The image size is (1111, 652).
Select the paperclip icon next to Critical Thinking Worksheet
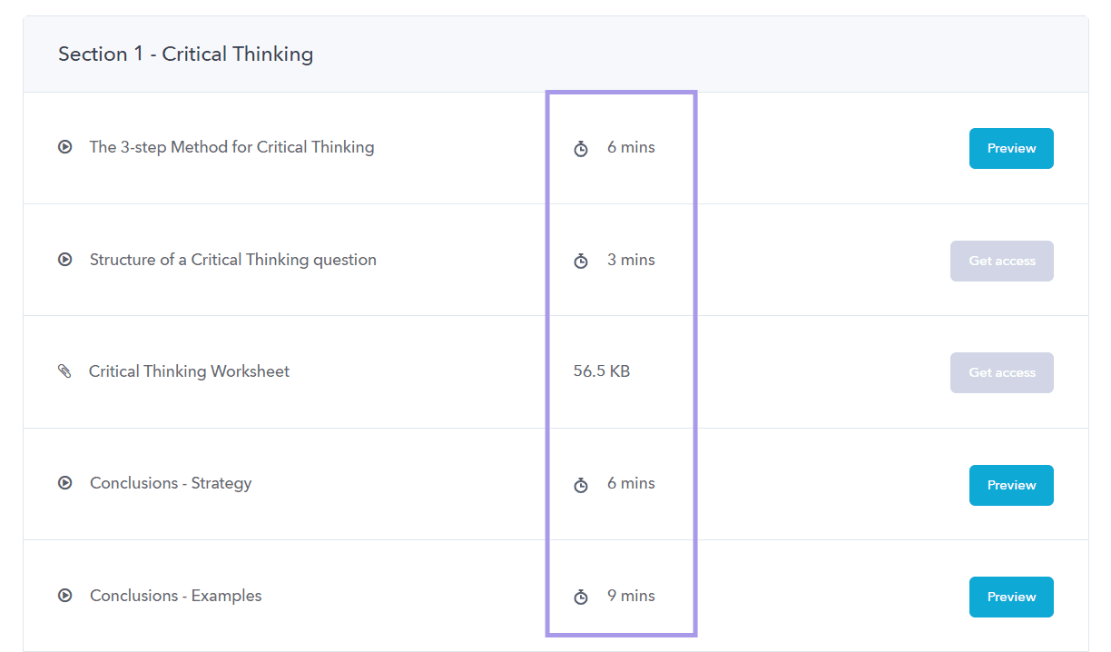(x=64, y=370)
